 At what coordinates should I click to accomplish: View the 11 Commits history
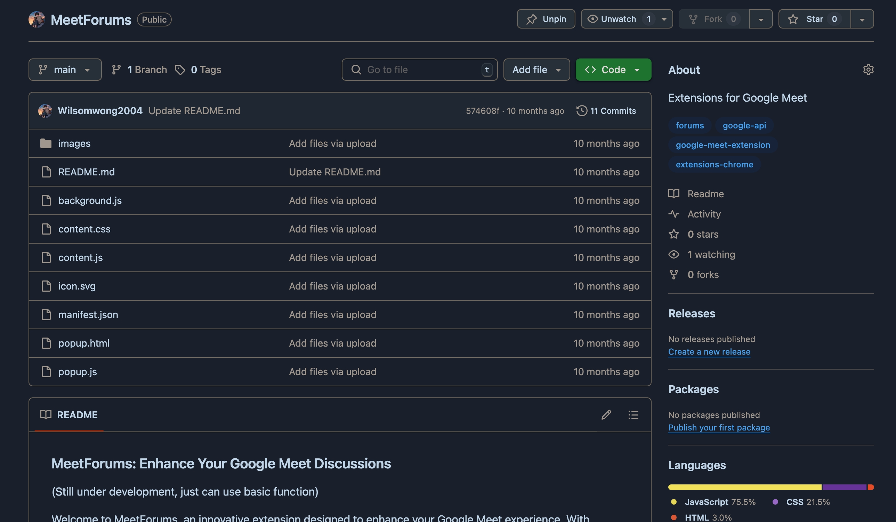point(606,111)
